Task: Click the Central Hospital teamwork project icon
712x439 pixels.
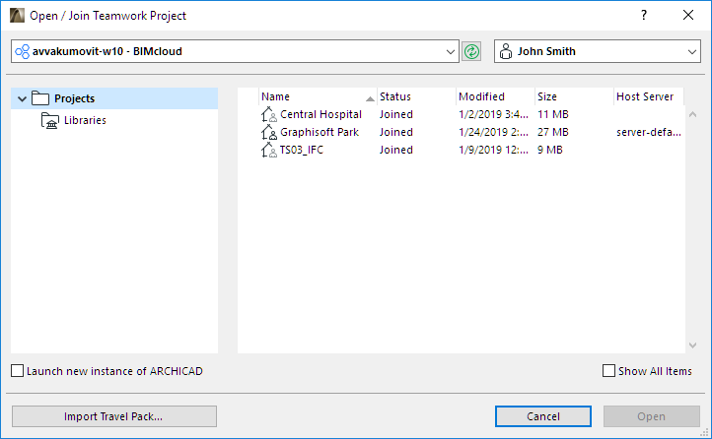Action: point(268,114)
